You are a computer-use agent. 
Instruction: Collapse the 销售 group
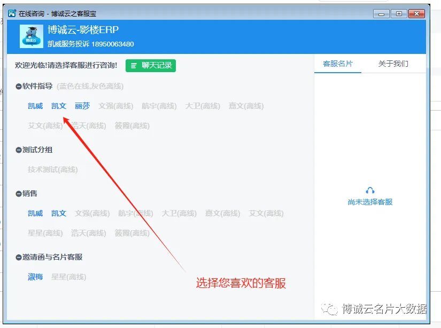[x=19, y=194]
